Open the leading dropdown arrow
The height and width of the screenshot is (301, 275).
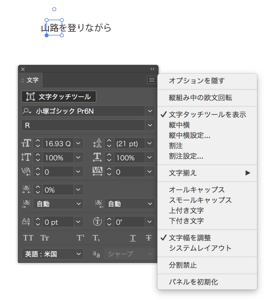(x=149, y=143)
